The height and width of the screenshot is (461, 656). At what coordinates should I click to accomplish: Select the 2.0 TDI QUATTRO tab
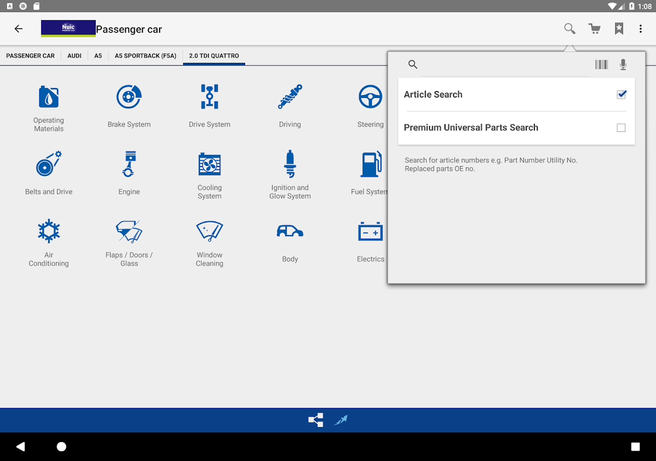point(214,56)
